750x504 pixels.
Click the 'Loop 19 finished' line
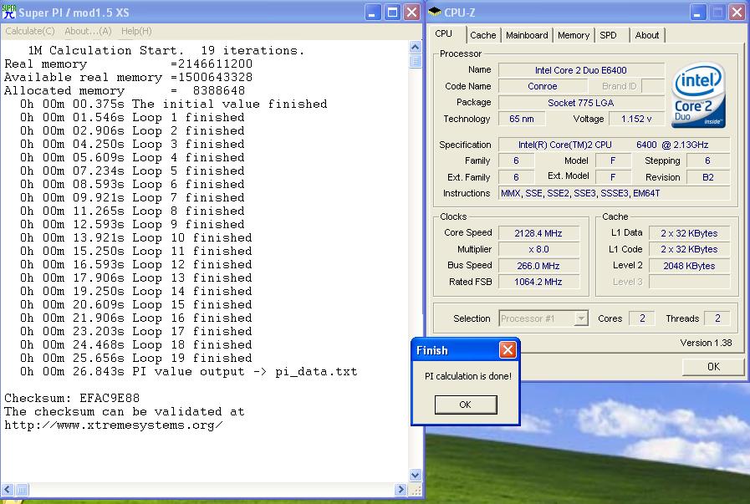coord(135,359)
